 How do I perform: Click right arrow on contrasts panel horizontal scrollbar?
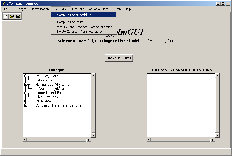(213, 140)
